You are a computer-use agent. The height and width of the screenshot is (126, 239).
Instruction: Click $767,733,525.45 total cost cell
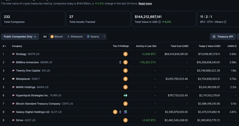click(178, 95)
